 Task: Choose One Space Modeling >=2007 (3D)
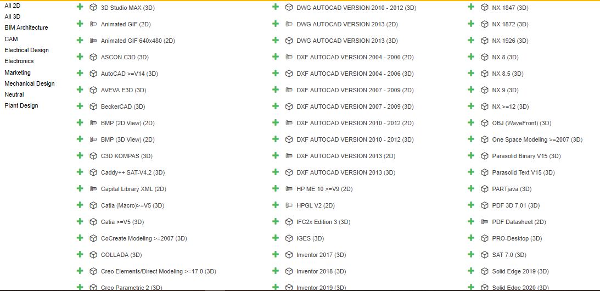537,139
